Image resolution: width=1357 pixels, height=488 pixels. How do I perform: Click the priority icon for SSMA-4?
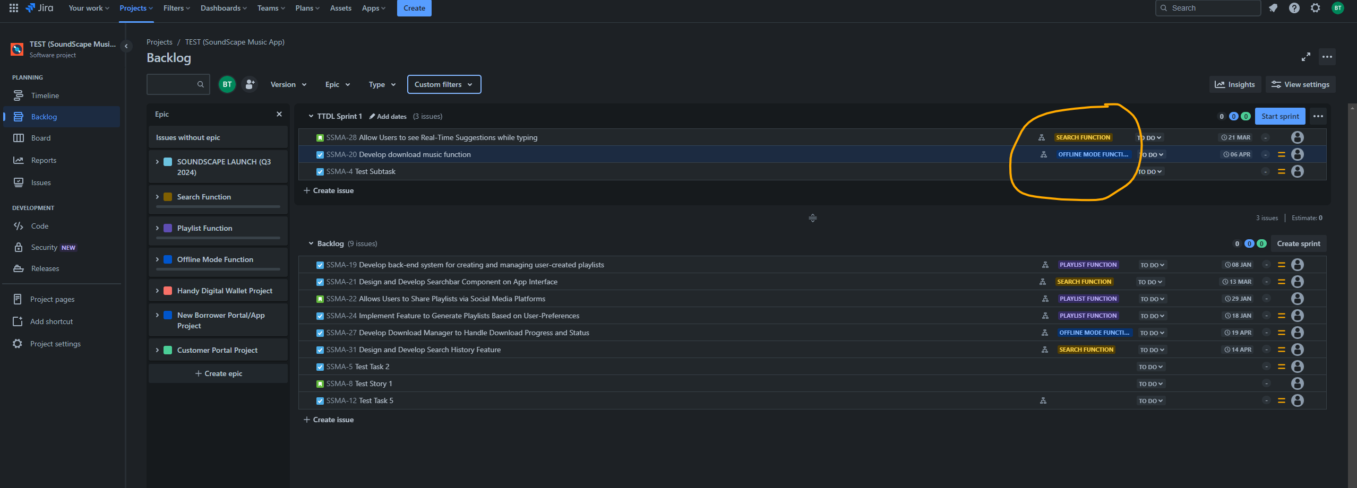[x=1282, y=171]
